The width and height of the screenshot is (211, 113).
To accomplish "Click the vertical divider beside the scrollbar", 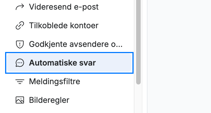I will coord(147,56).
